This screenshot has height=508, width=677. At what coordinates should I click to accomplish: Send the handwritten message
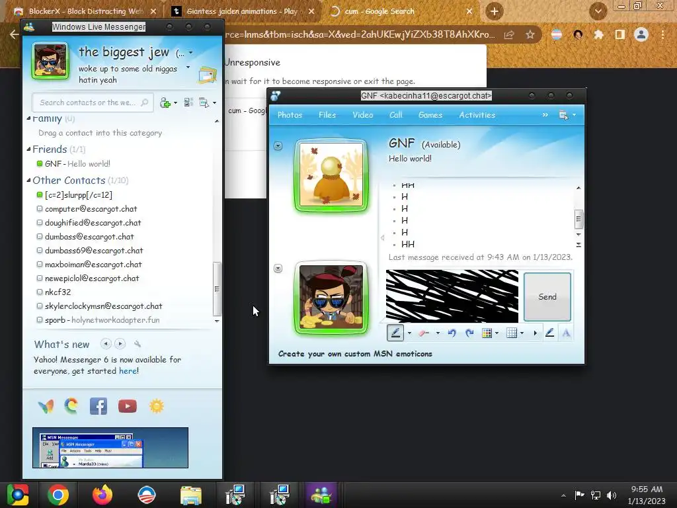click(x=547, y=297)
